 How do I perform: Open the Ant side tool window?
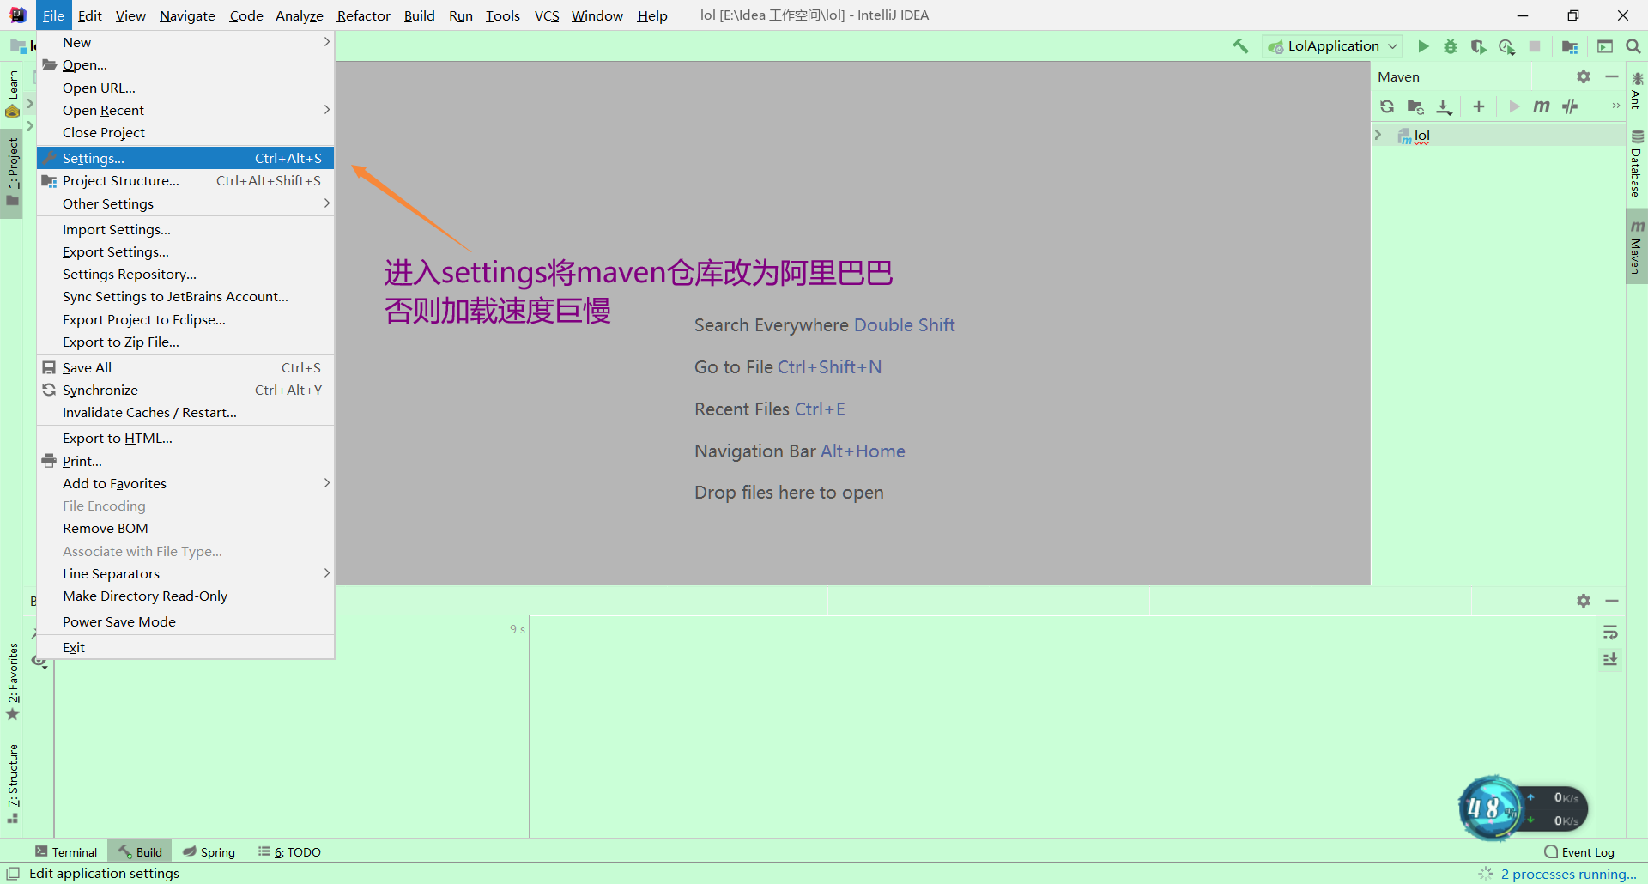(1637, 91)
